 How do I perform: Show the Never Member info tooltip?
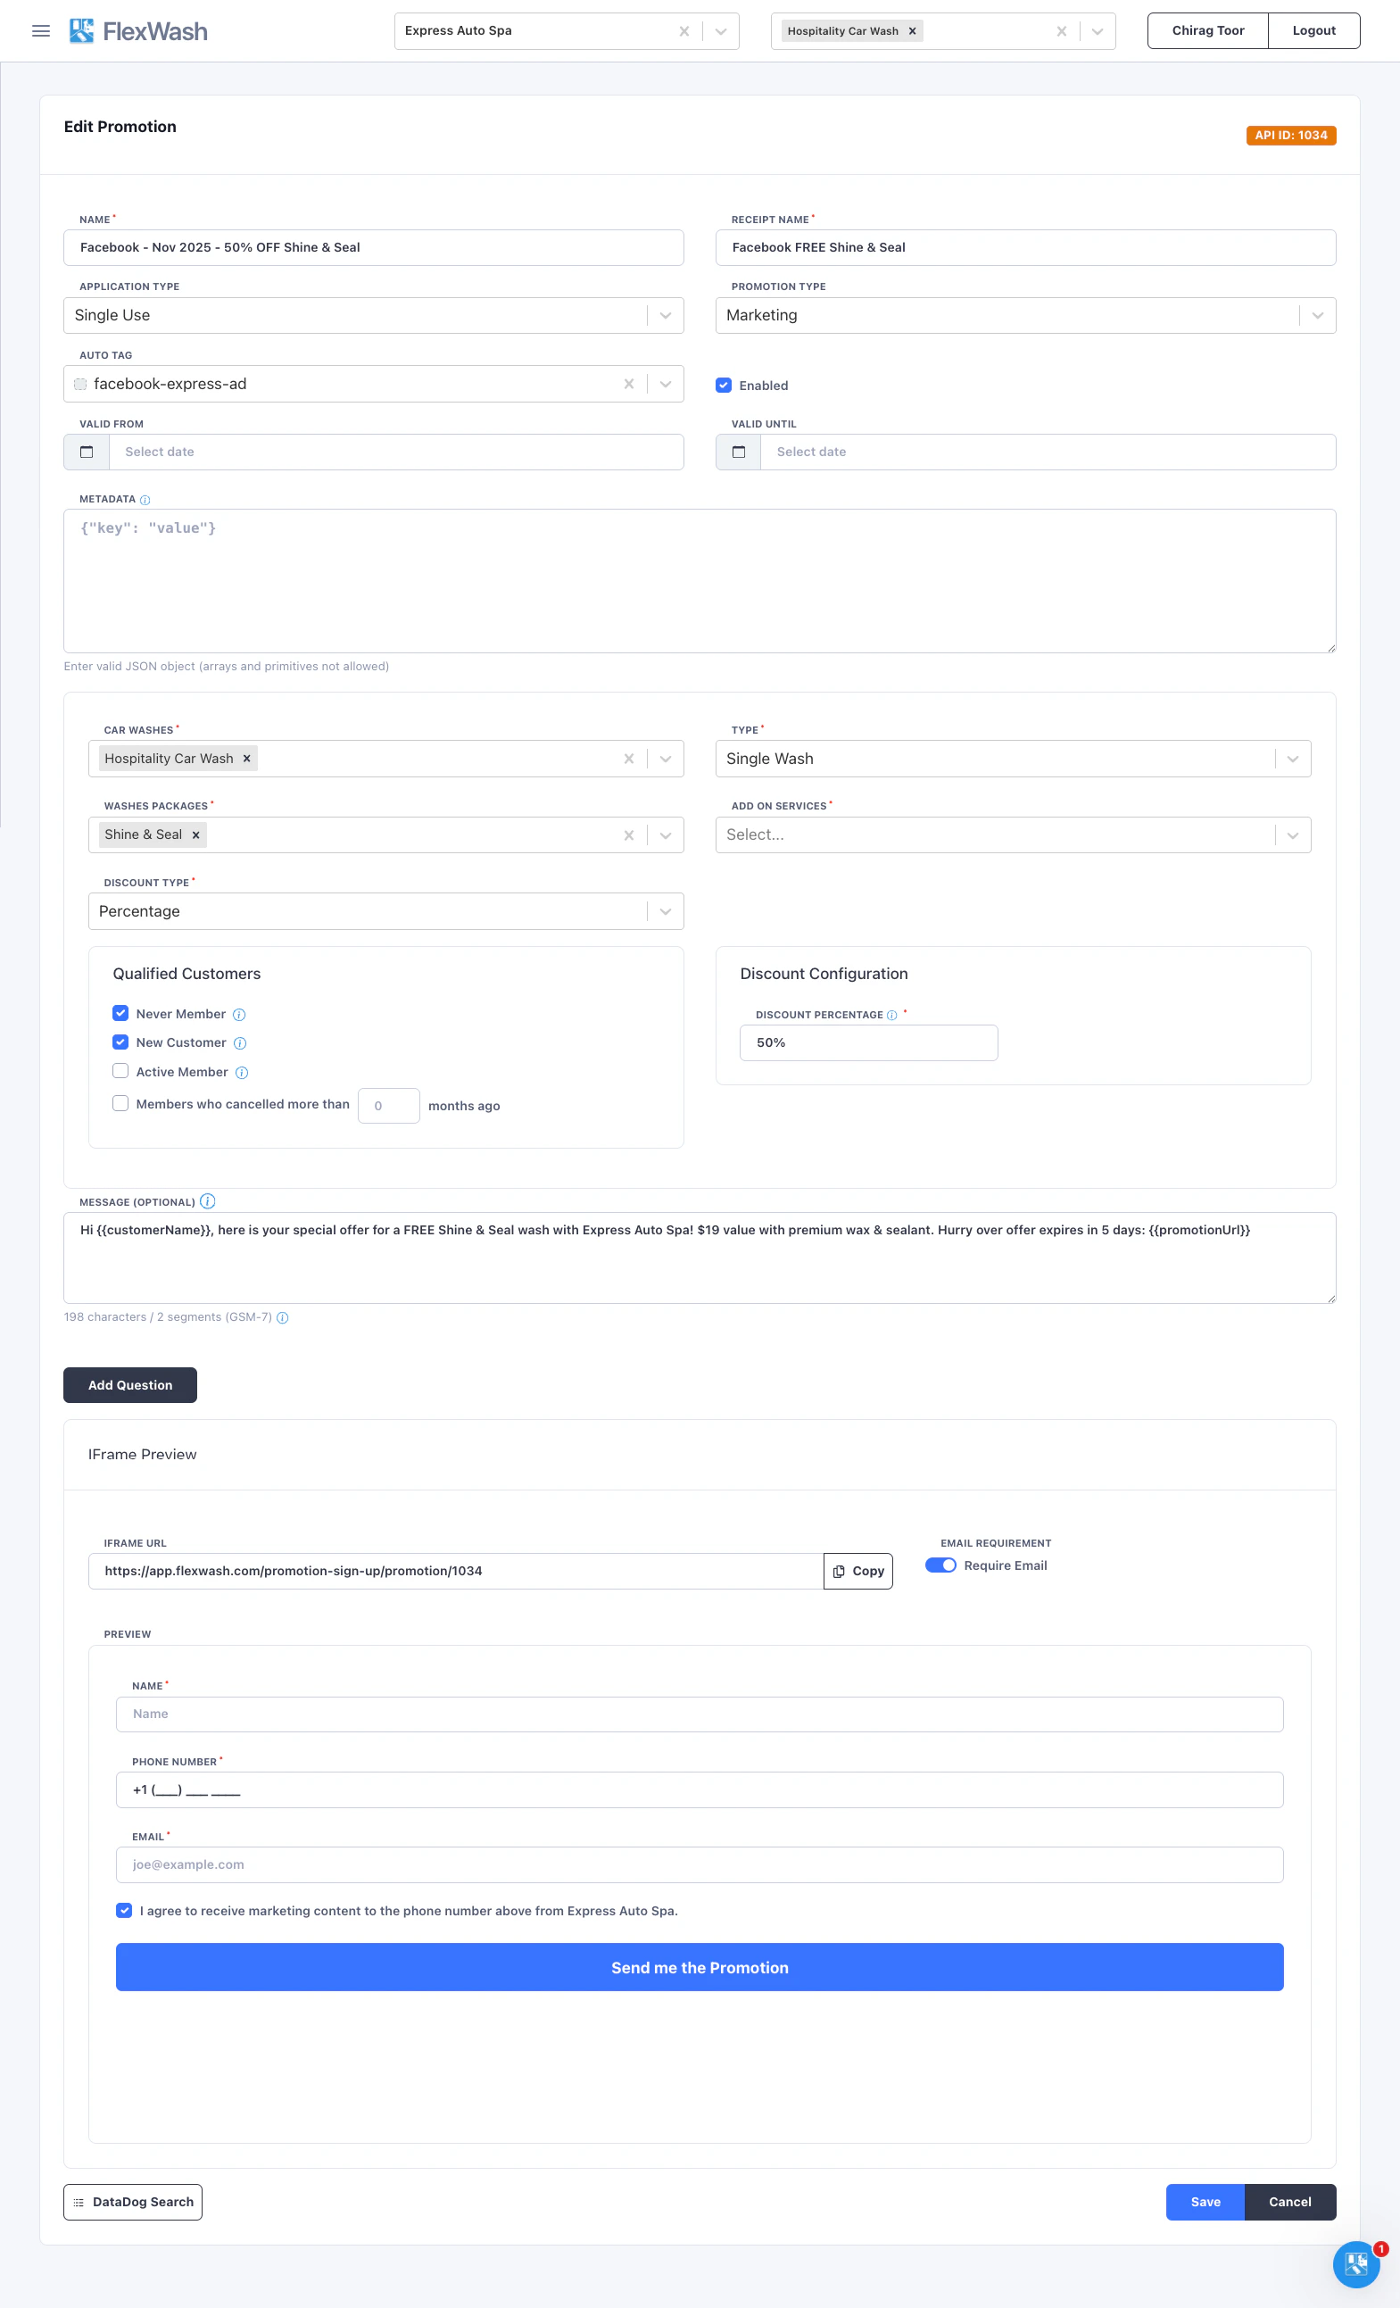pos(239,1015)
